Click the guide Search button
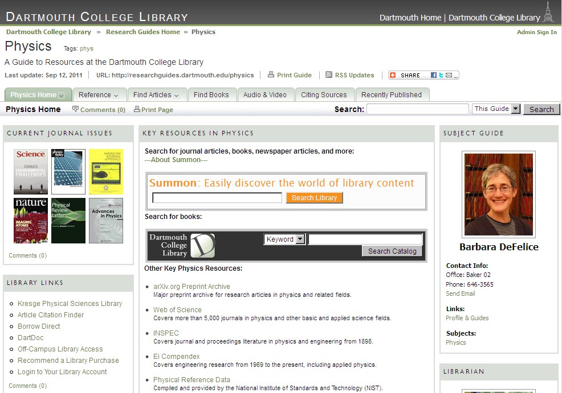 [541, 109]
